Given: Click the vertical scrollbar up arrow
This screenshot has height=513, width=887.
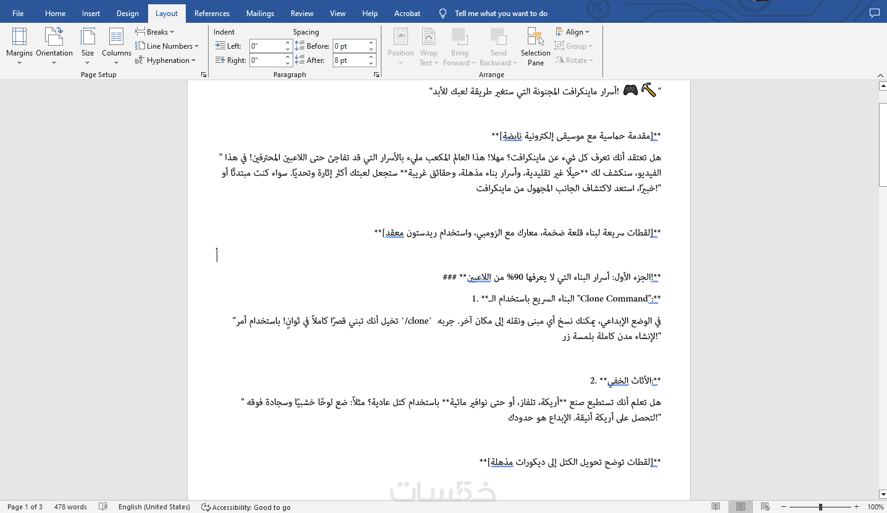Looking at the screenshot, I should 882,86.
